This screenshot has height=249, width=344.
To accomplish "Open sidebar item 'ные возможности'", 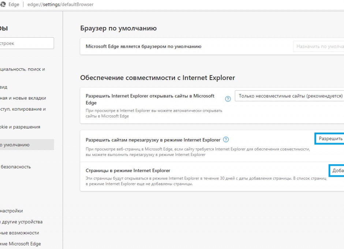I will click(19, 233).
